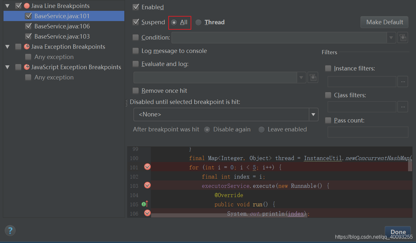Click the Java Exception Breakpoints lightning icon
The image size is (416, 243).
pos(27,47)
